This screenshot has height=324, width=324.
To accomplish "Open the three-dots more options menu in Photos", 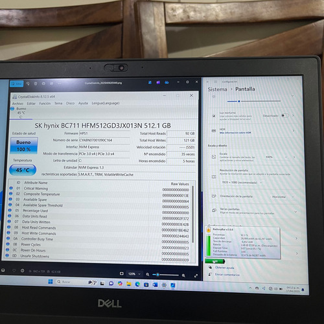I will [x=60, y=84].
